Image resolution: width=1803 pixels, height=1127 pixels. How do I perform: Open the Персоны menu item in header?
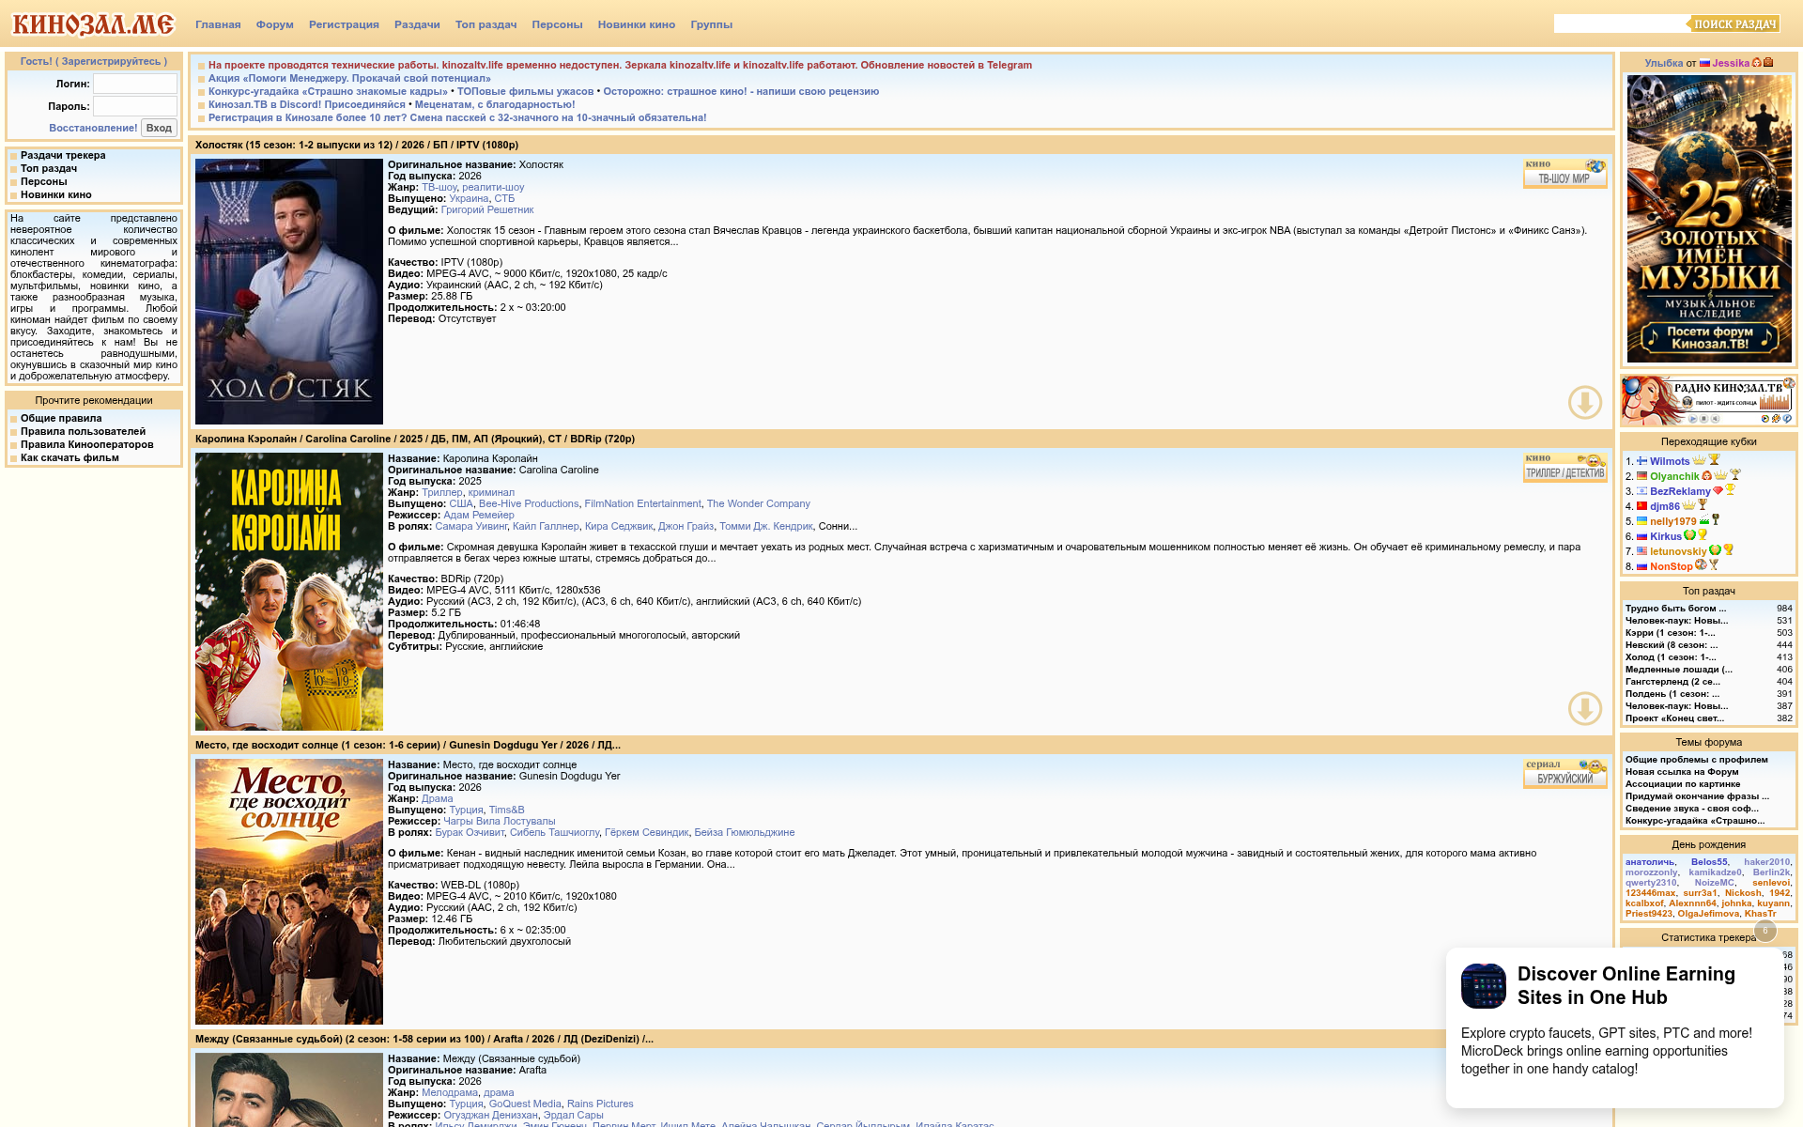557,24
